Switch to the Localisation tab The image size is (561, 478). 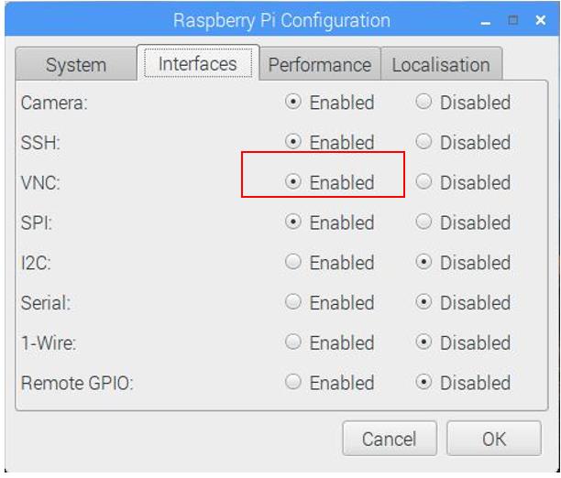click(440, 65)
